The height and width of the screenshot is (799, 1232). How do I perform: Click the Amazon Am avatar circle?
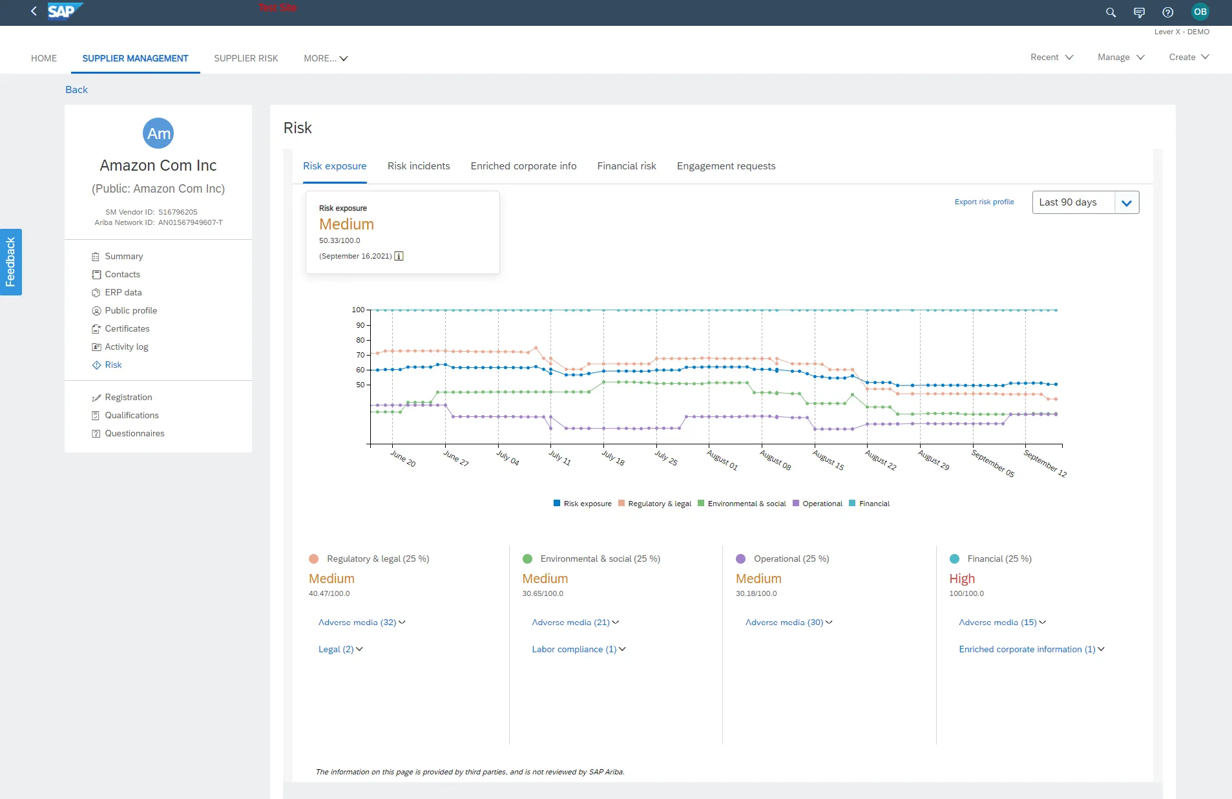point(158,133)
